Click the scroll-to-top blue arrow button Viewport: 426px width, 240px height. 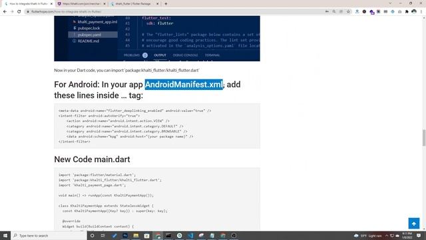pos(414,224)
